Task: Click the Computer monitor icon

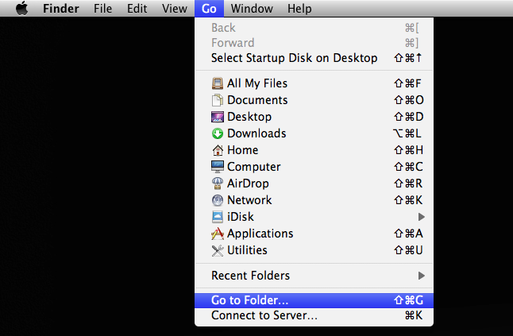Action: tap(218, 167)
